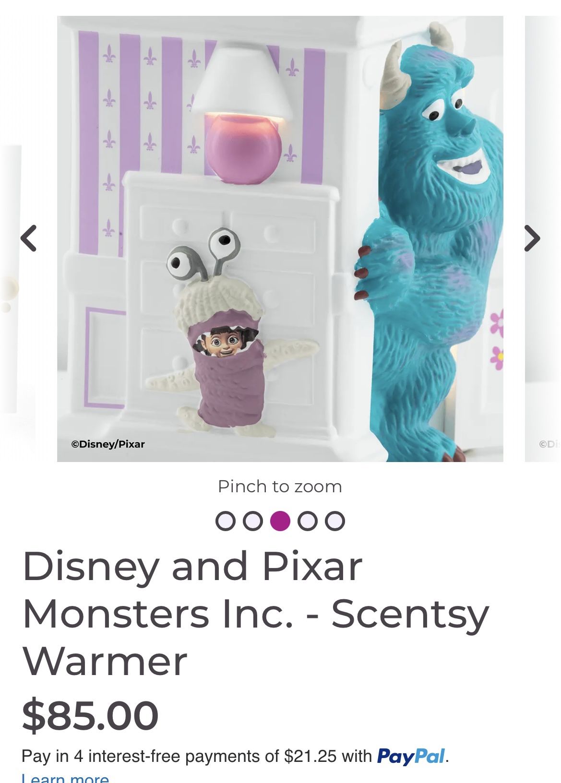
Task: Select the active third carousel dot
Action: point(280,521)
